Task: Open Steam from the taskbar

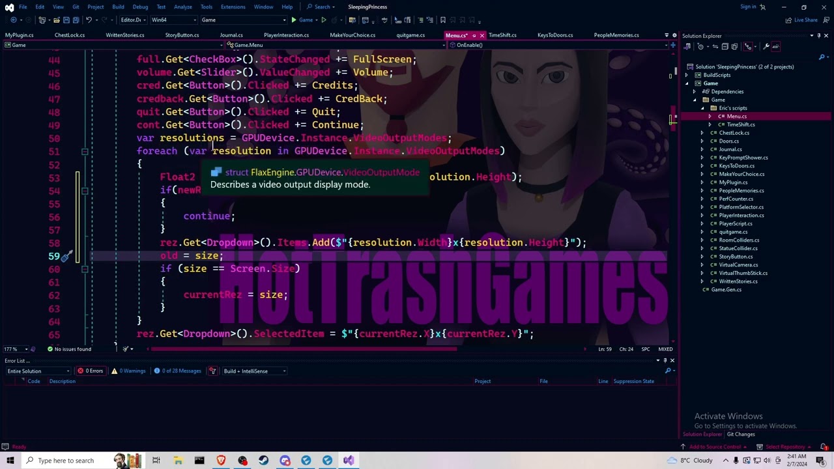Action: [263, 461]
